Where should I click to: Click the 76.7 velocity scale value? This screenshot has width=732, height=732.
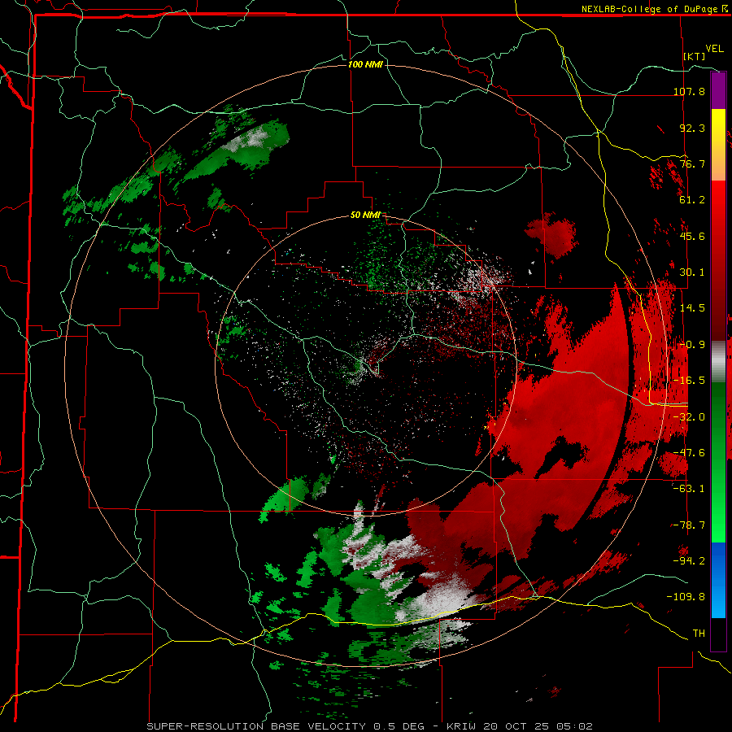tap(692, 163)
